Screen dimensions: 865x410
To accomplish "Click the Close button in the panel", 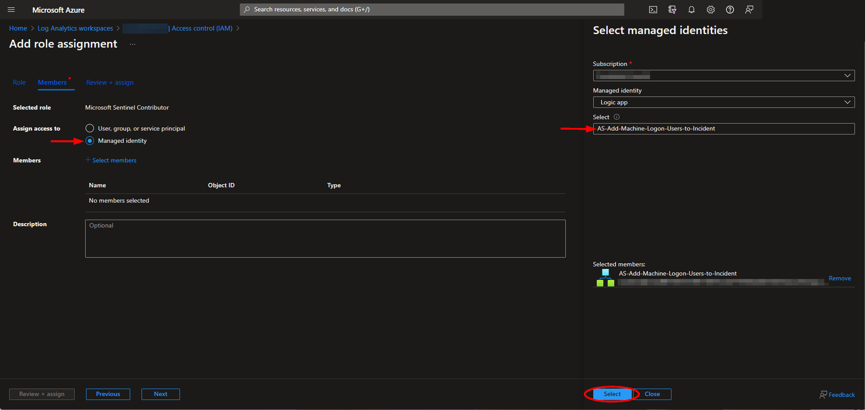I will pyautogui.click(x=652, y=394).
